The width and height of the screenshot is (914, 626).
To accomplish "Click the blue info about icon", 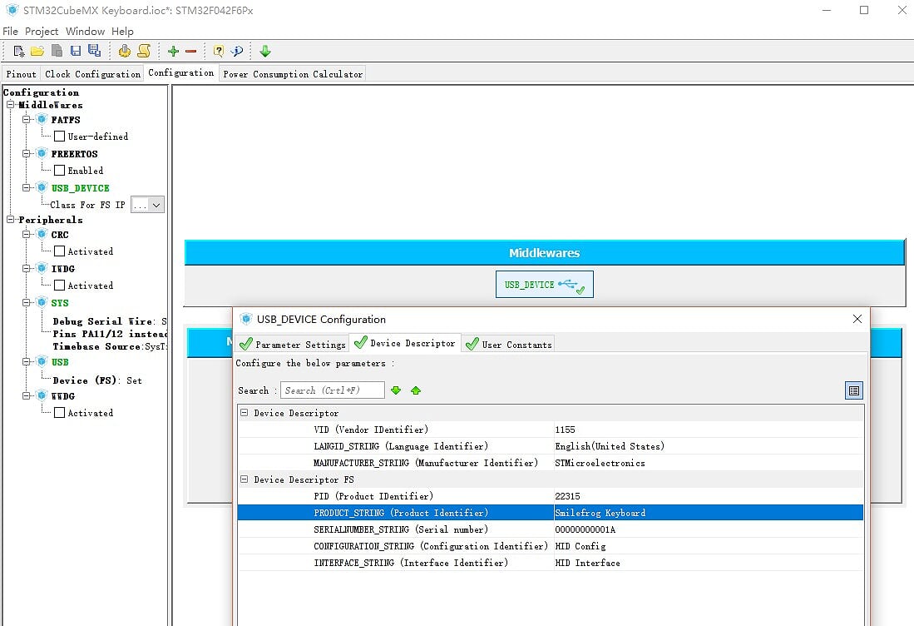I will click(x=237, y=52).
